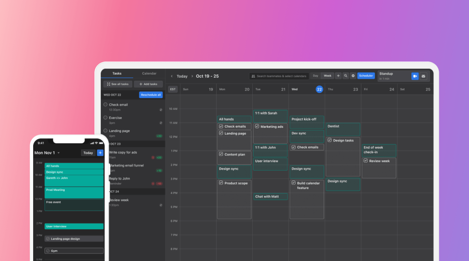
Task: Tick the Marketing ads checkbox on Tuesday
Action: click(x=257, y=126)
